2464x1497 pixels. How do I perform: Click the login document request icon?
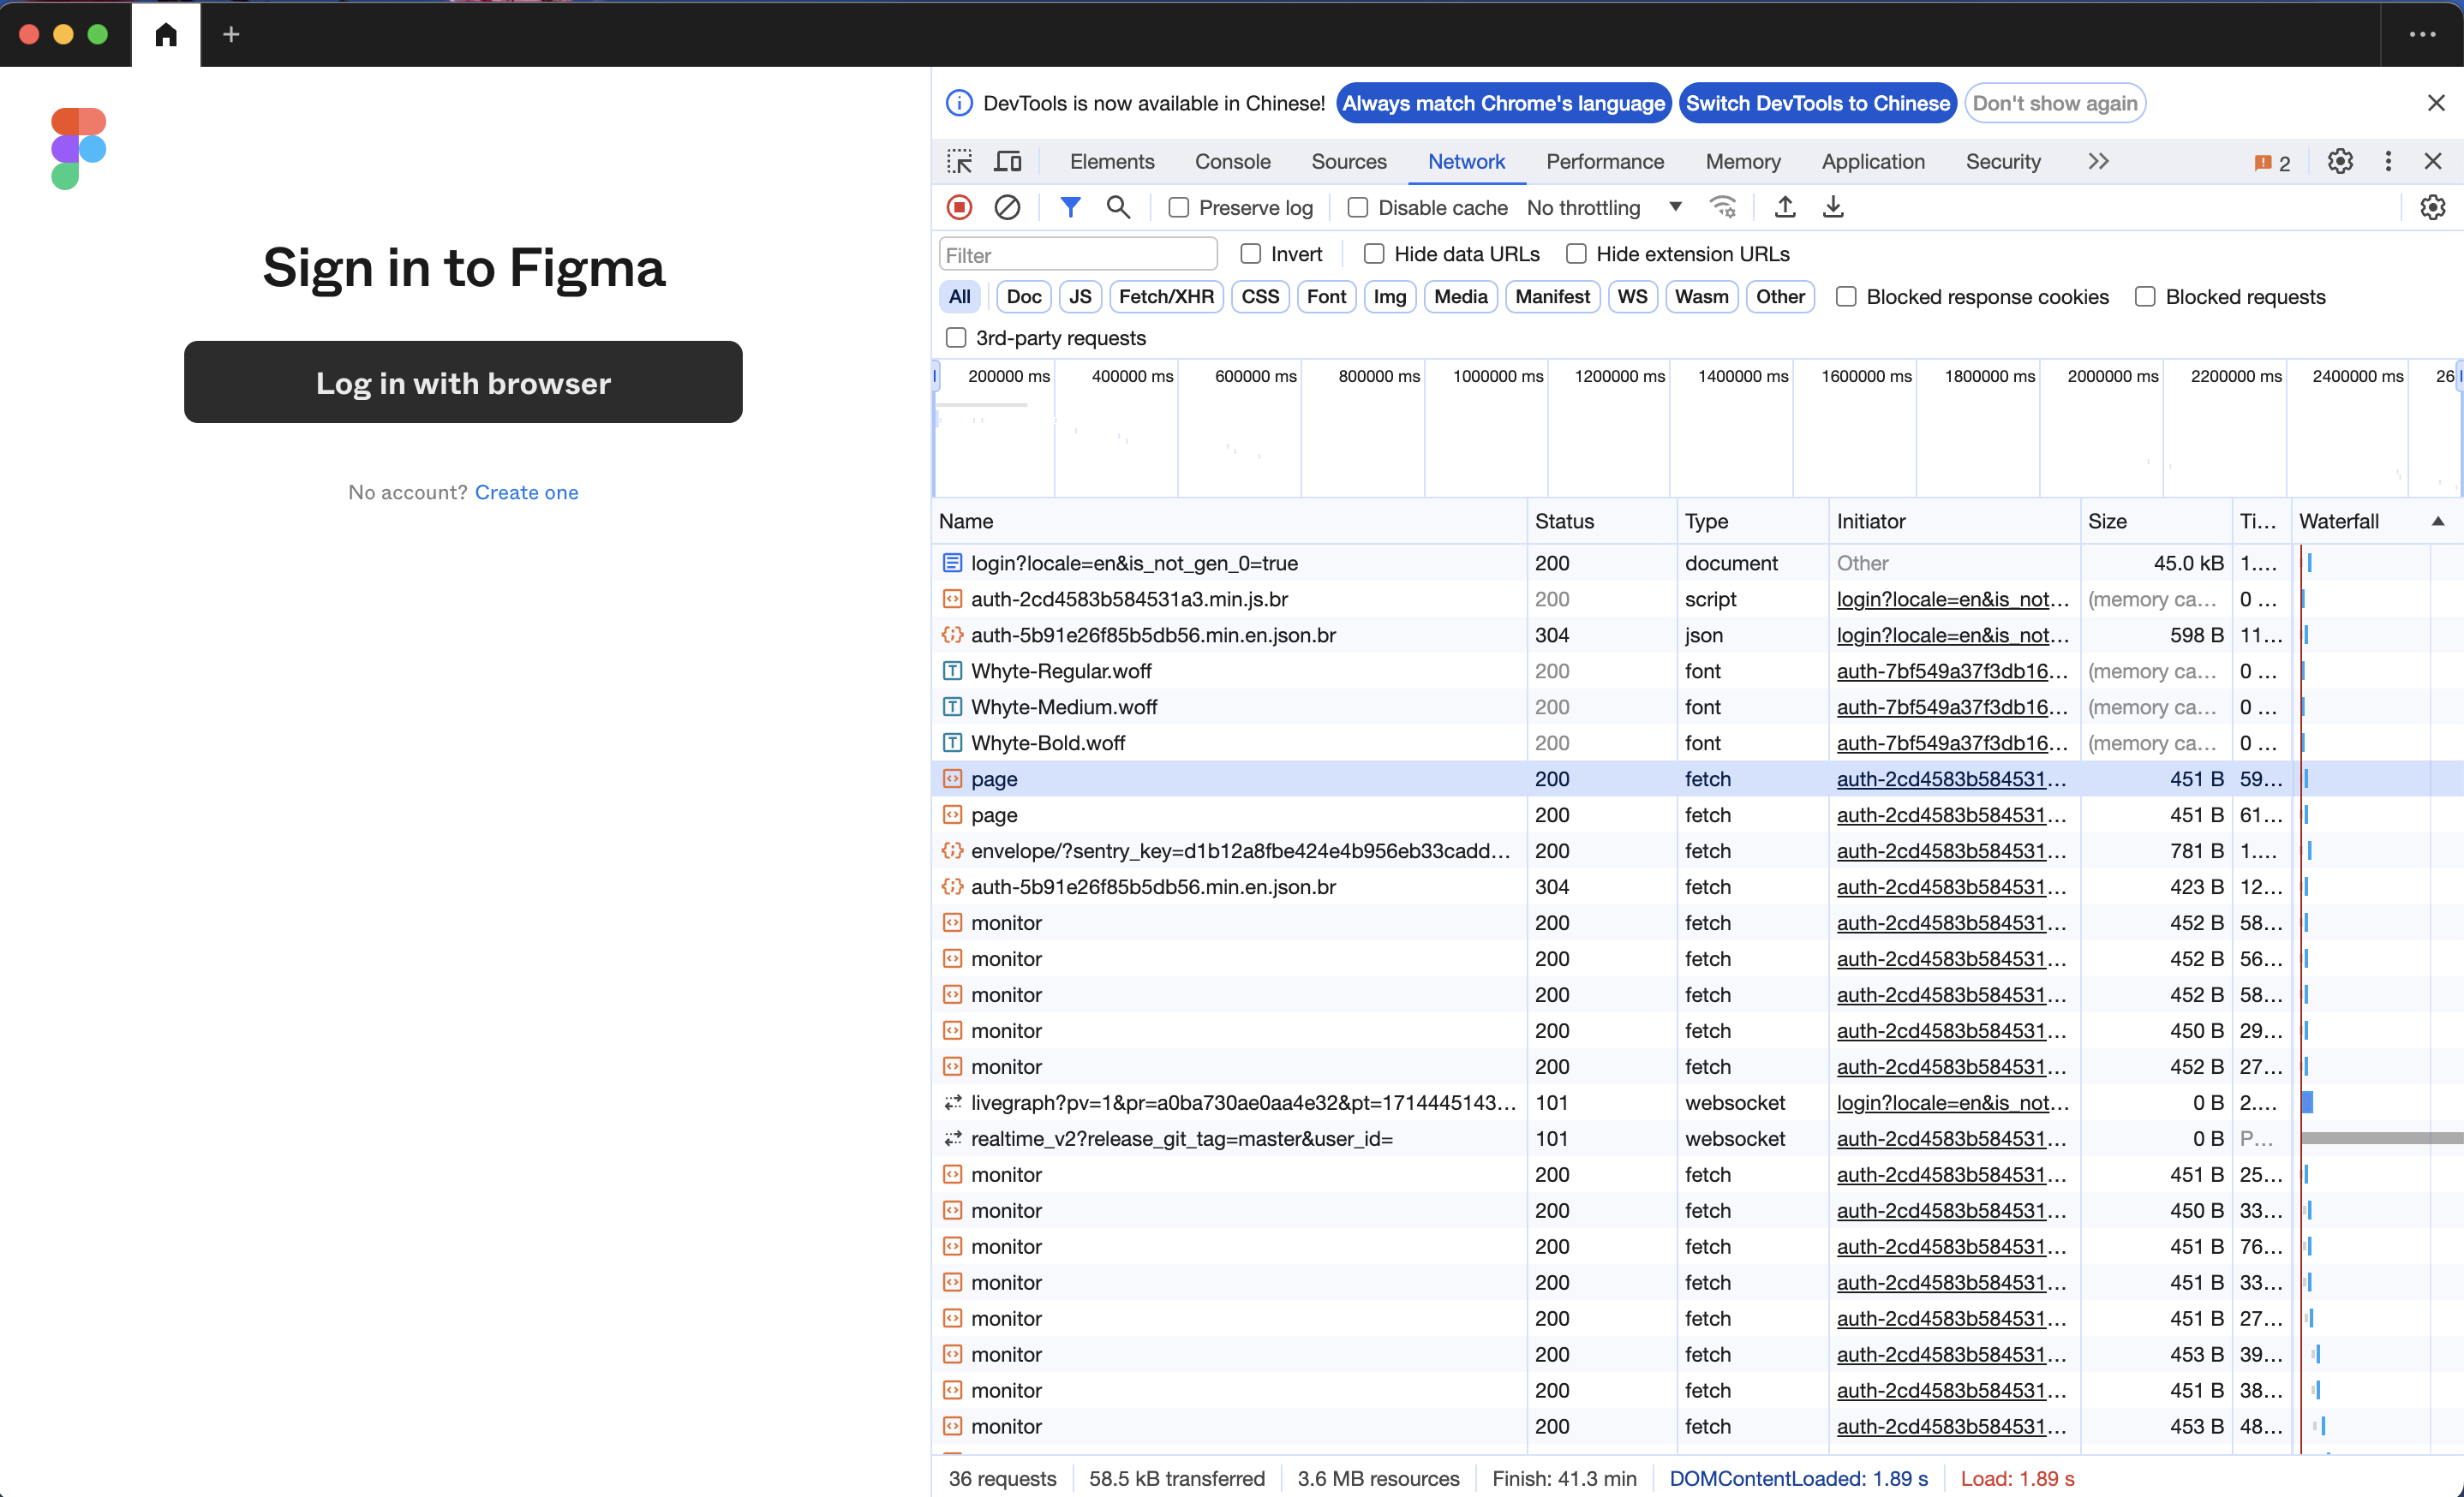[952, 563]
